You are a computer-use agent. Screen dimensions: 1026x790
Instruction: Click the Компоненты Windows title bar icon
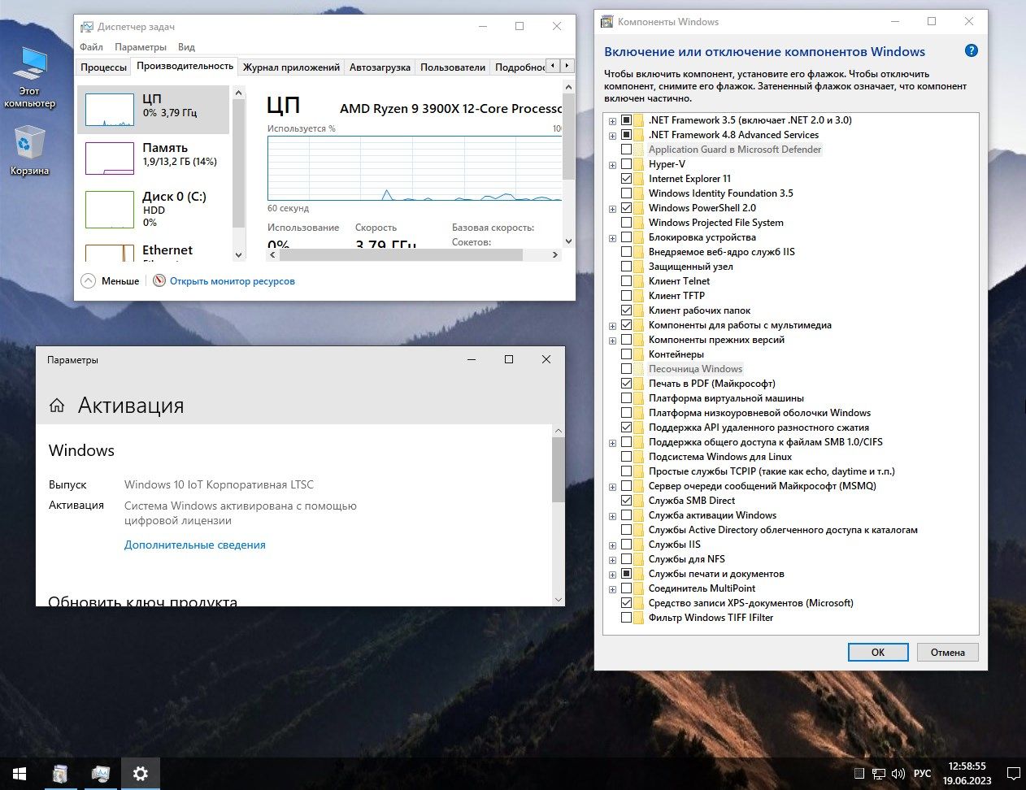[x=606, y=22]
